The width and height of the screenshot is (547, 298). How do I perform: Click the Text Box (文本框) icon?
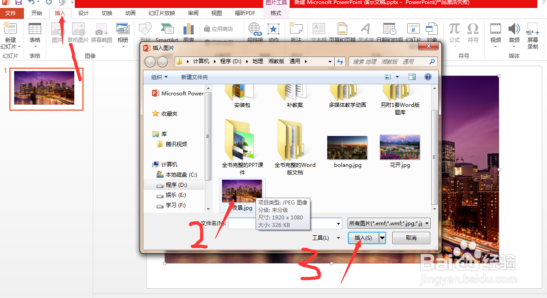319,29
